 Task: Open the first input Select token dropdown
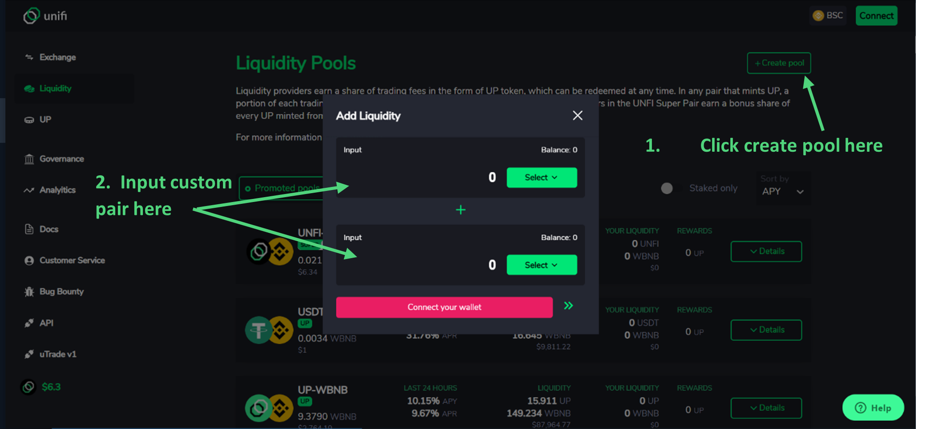click(x=542, y=178)
